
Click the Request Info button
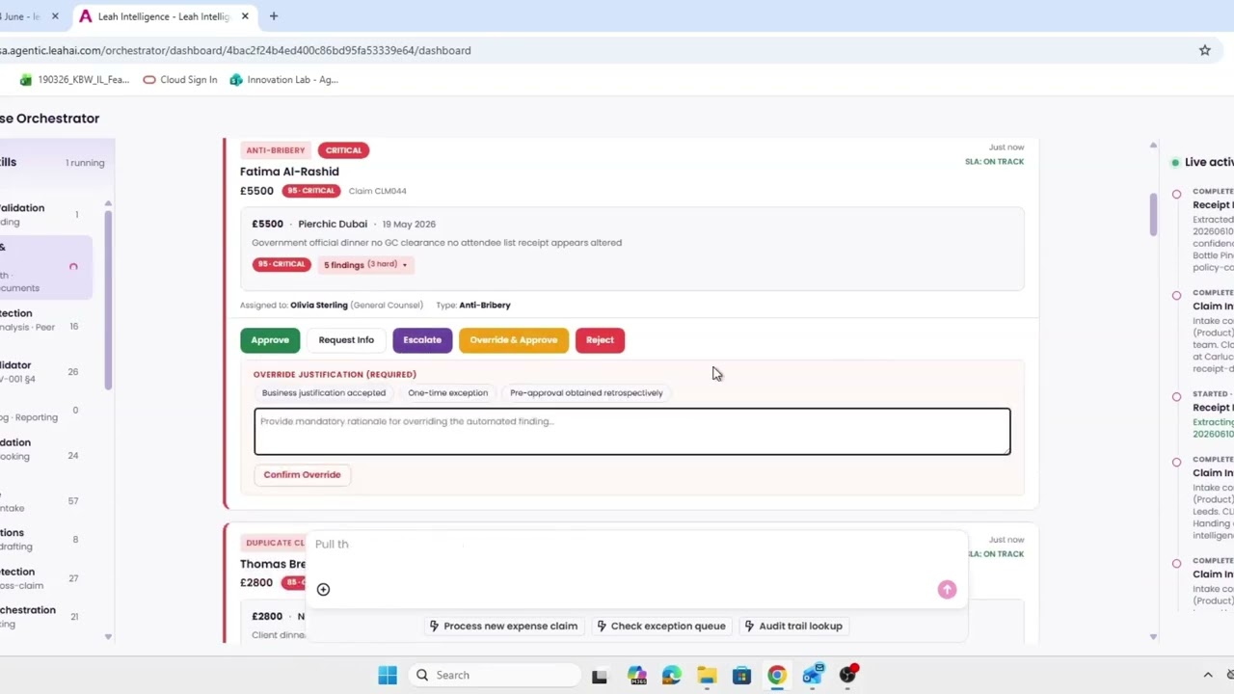tap(346, 339)
